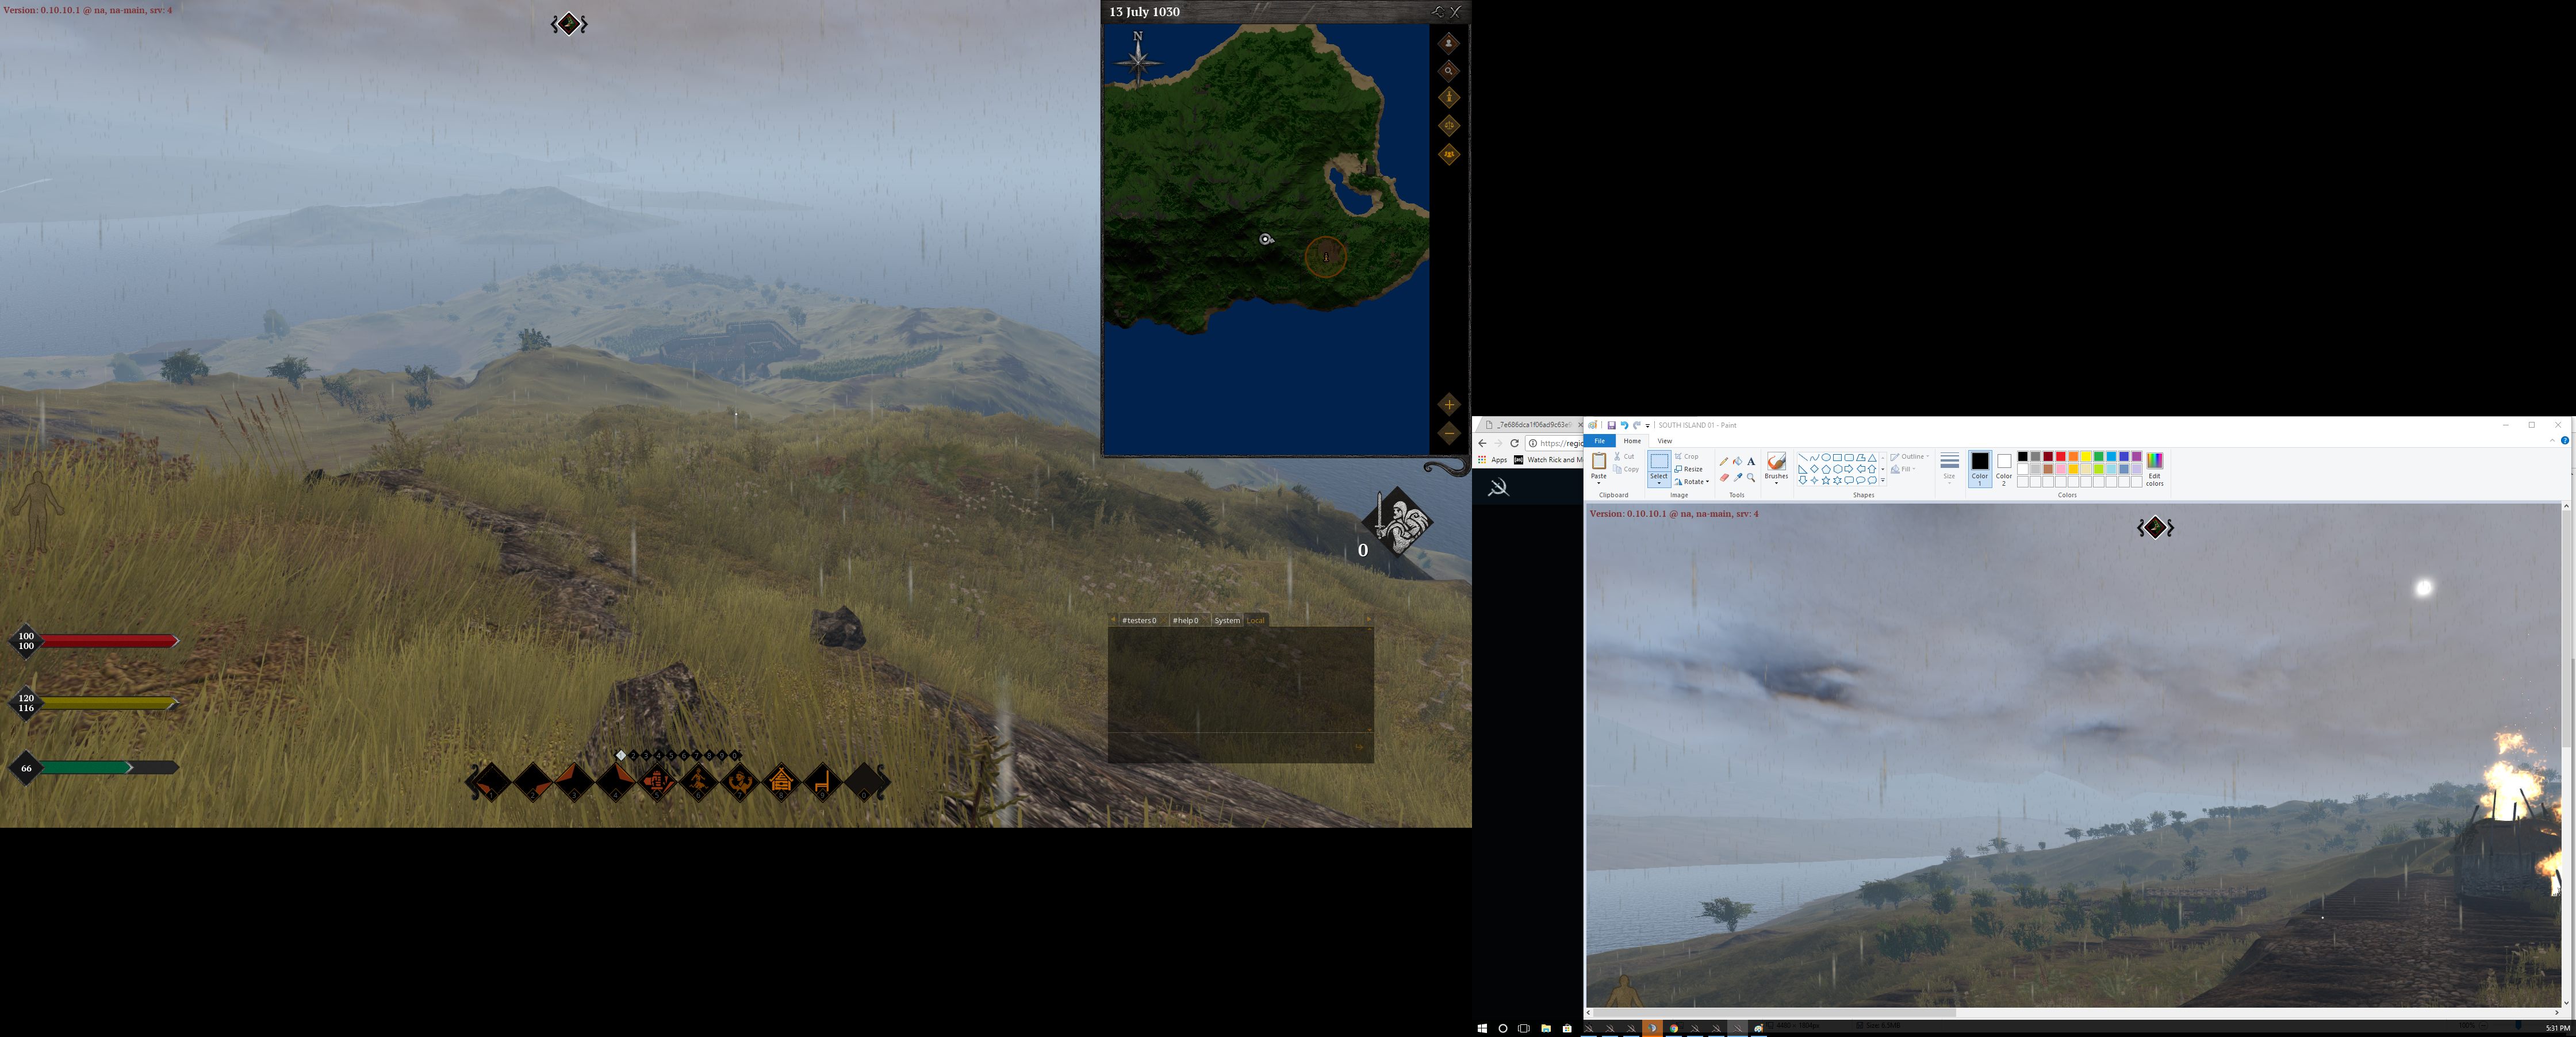
Task: Click Copy in Paint clipboard group
Action: click(1626, 469)
